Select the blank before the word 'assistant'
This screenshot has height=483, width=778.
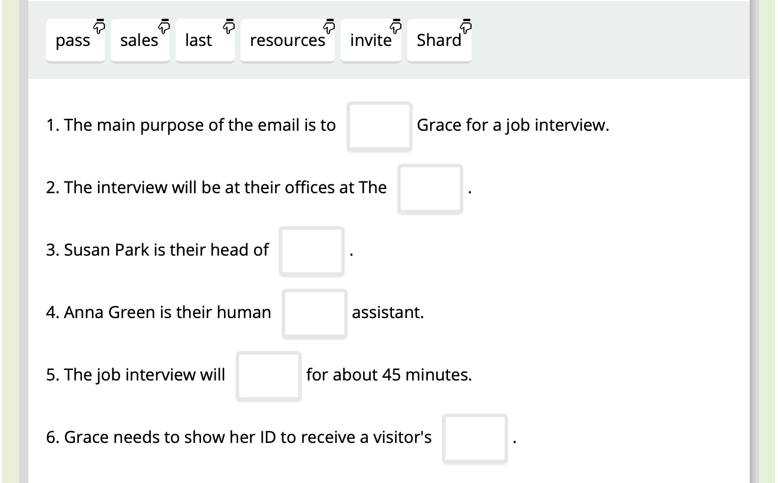314,313
